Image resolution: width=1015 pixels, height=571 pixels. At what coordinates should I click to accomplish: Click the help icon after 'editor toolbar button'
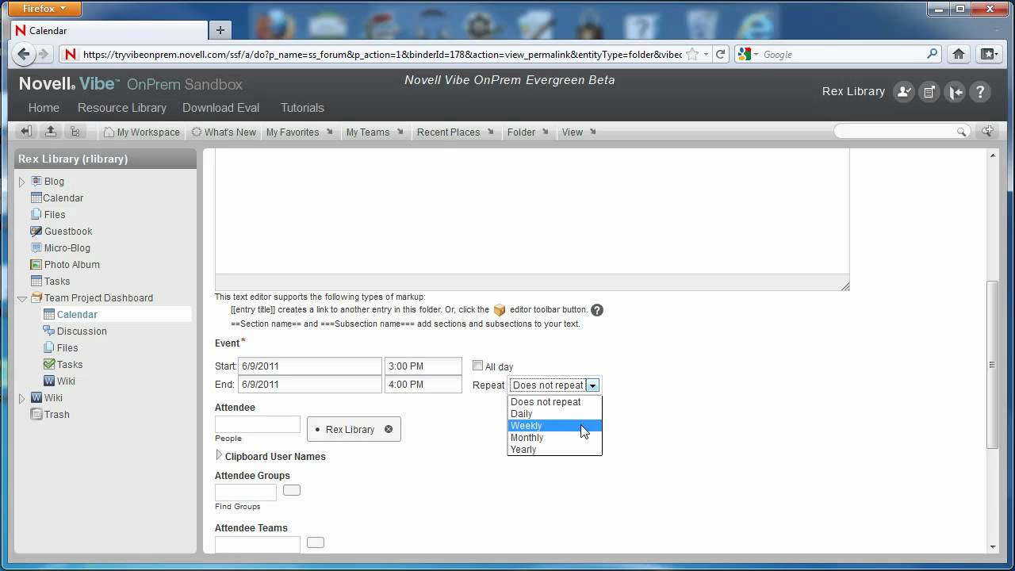(x=597, y=310)
